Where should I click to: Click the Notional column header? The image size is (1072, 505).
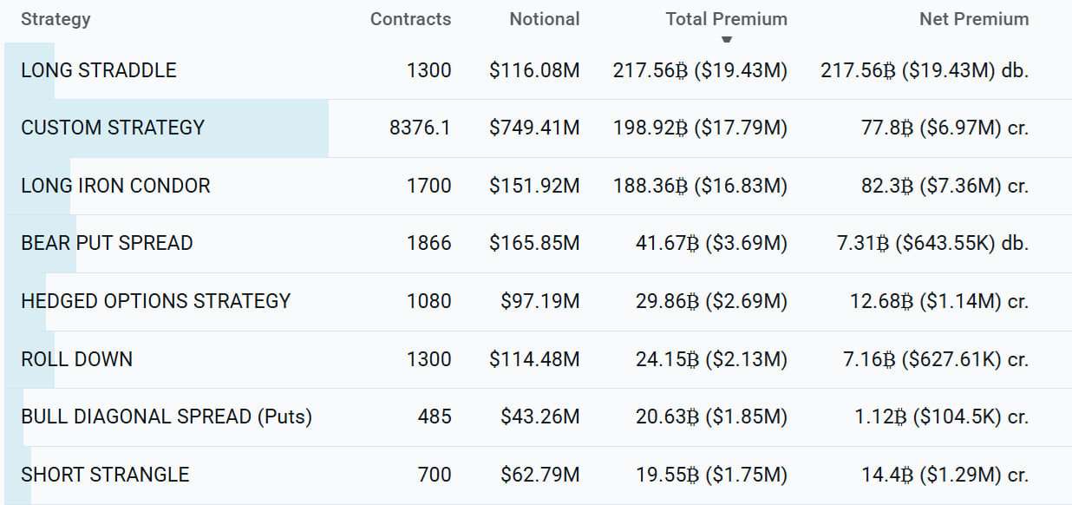pos(544,19)
